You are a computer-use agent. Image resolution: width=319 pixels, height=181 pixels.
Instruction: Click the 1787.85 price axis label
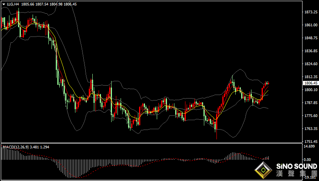point(311,103)
